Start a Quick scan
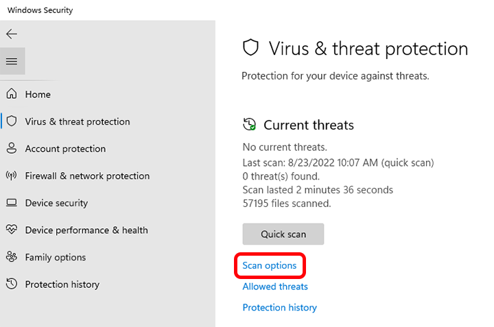Screen dimensions: 494x327 tap(283, 234)
